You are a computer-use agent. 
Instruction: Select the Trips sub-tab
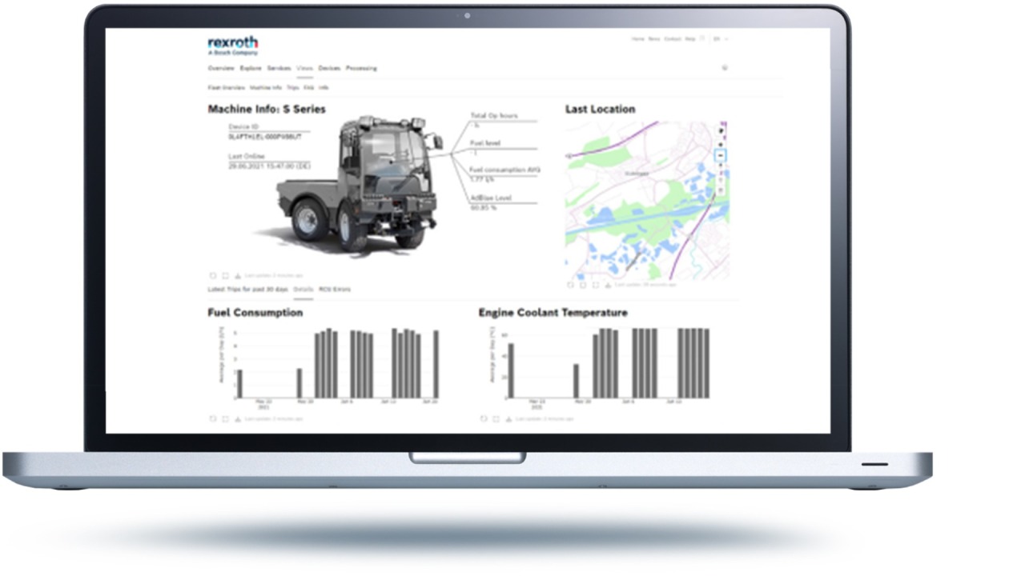(293, 87)
